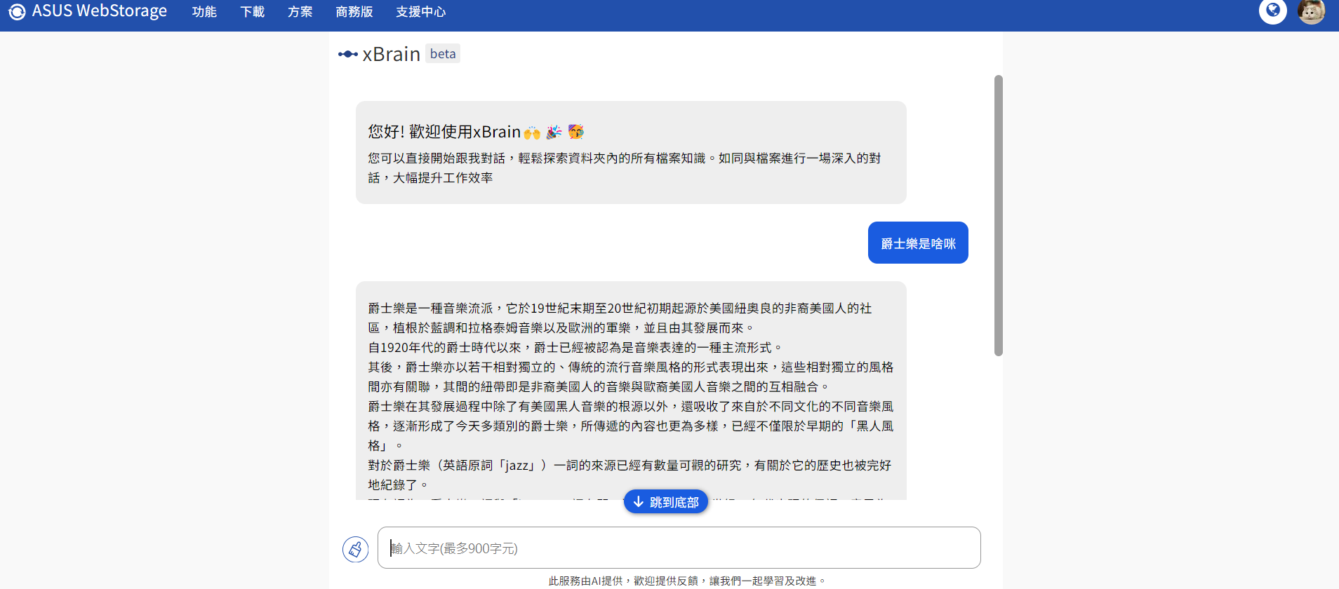
Task: Click the globe language icon
Action: 1272,11
